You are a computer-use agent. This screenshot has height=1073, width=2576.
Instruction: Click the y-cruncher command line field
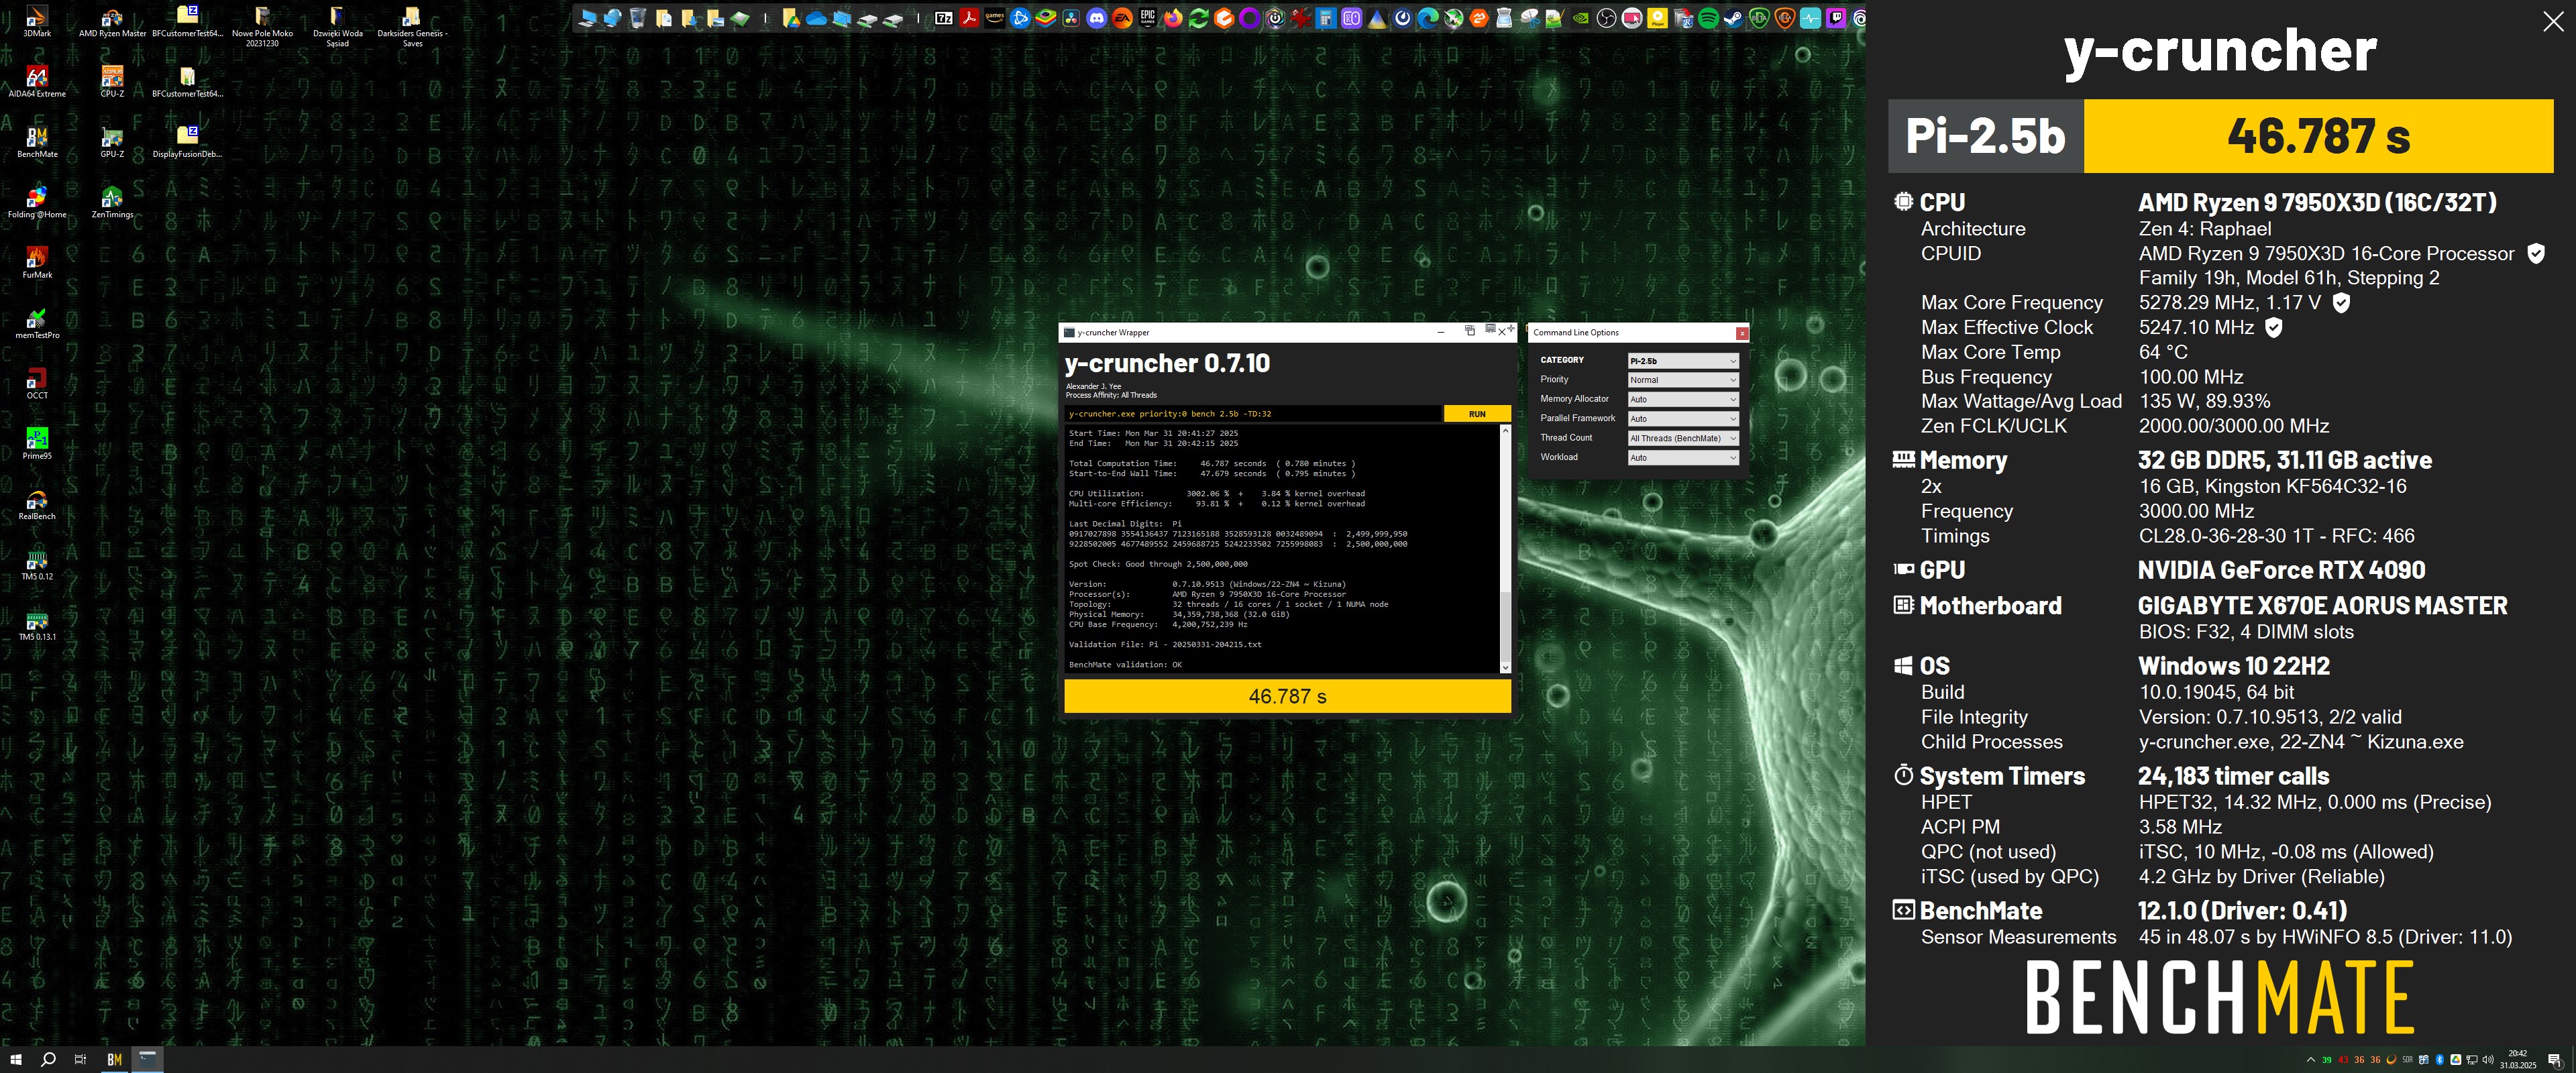pyautogui.click(x=1254, y=414)
